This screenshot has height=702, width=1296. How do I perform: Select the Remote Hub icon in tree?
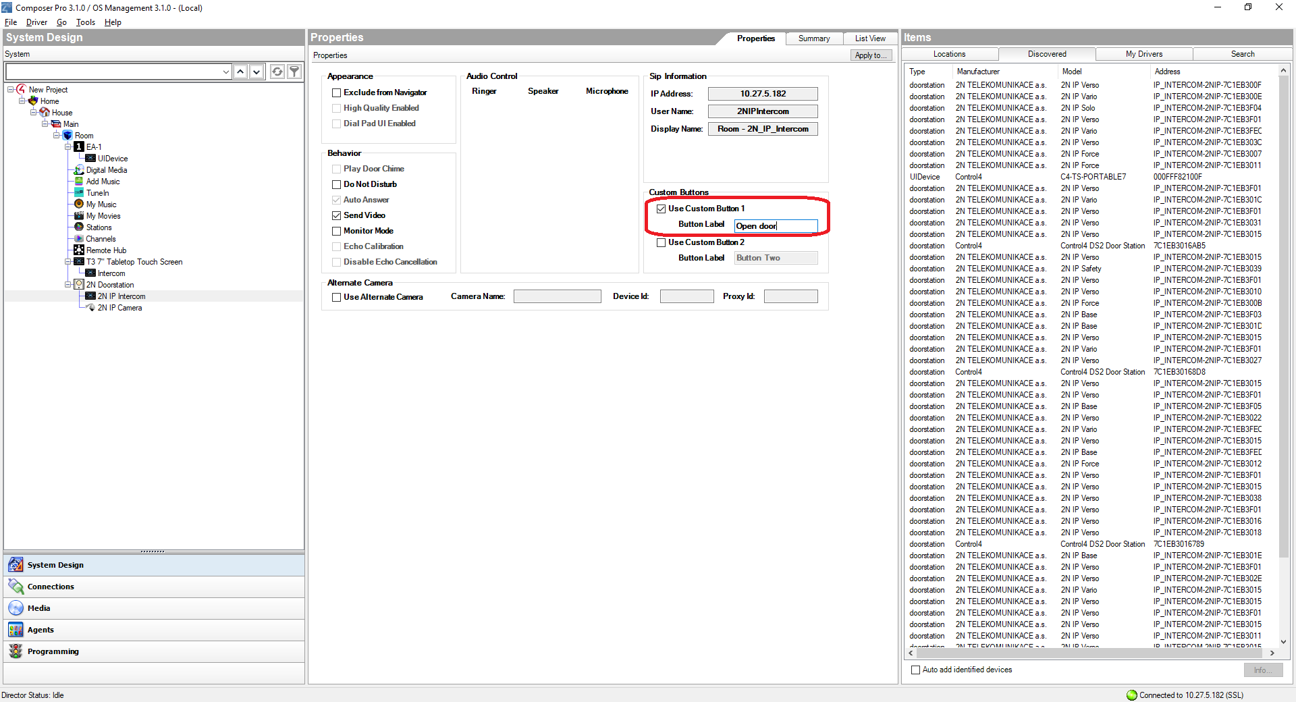click(79, 250)
